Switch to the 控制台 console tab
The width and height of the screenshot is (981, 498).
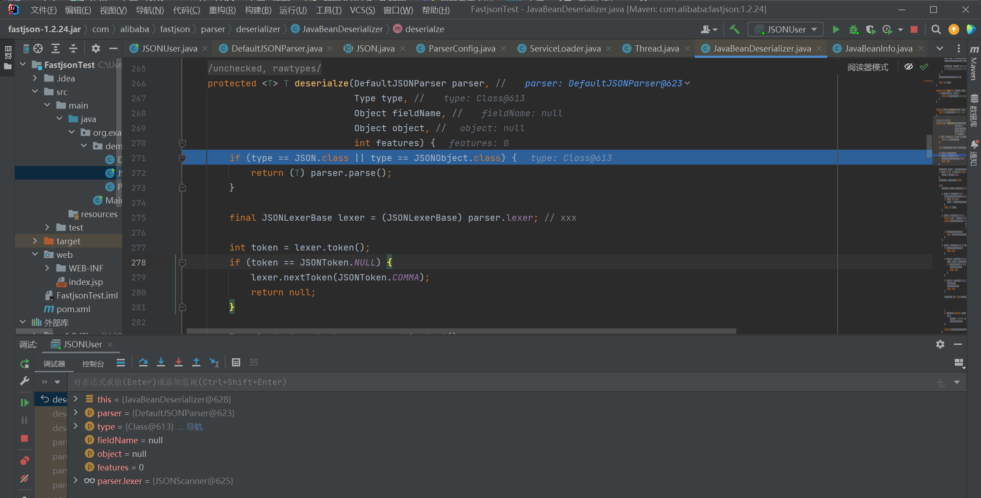93,364
